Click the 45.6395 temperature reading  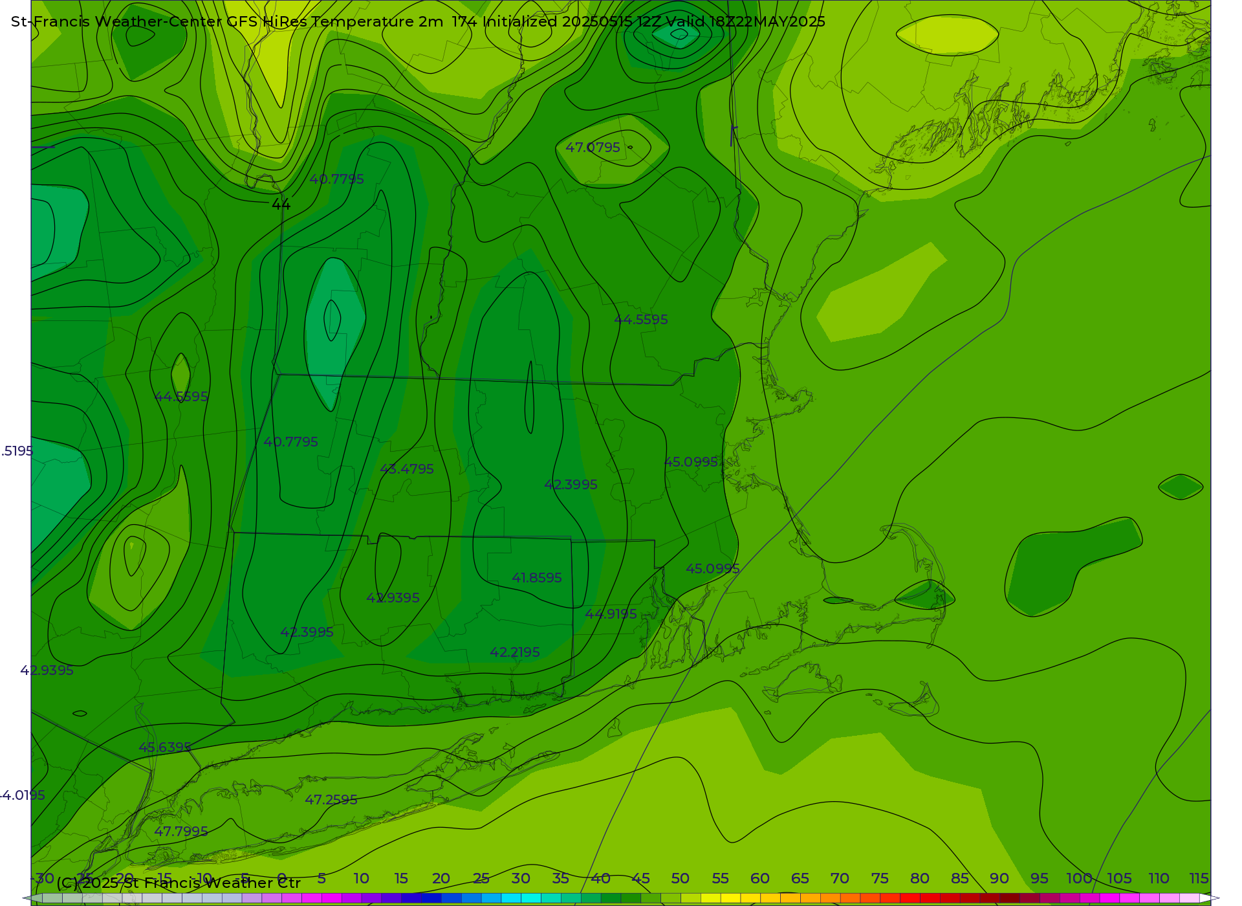click(165, 747)
